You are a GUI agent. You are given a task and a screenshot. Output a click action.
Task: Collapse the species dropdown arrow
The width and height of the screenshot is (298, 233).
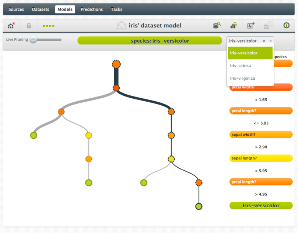[x=271, y=41]
